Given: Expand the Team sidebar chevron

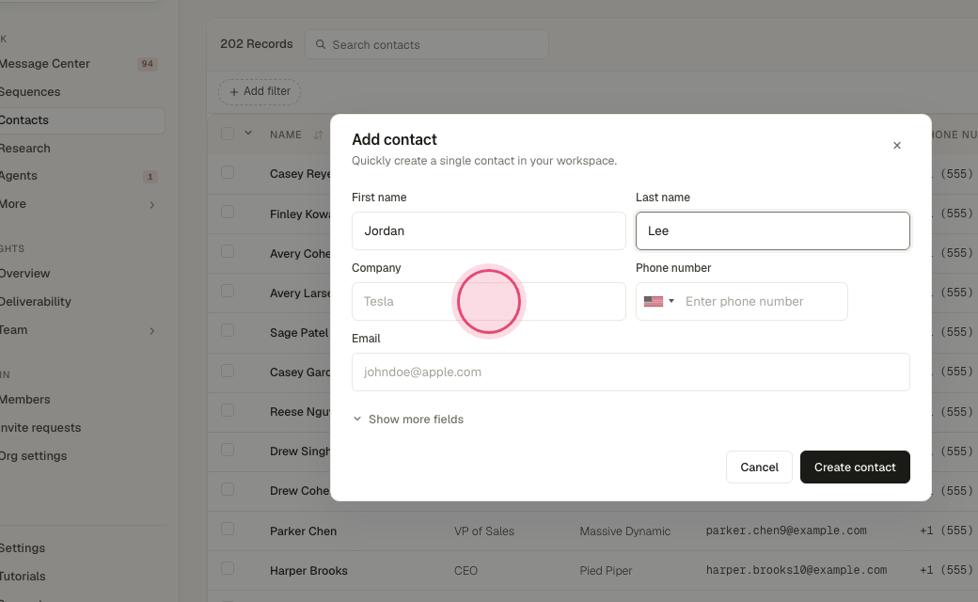Looking at the screenshot, I should click(152, 331).
